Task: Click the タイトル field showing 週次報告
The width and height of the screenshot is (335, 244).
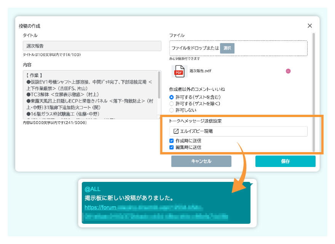Action: (91, 46)
